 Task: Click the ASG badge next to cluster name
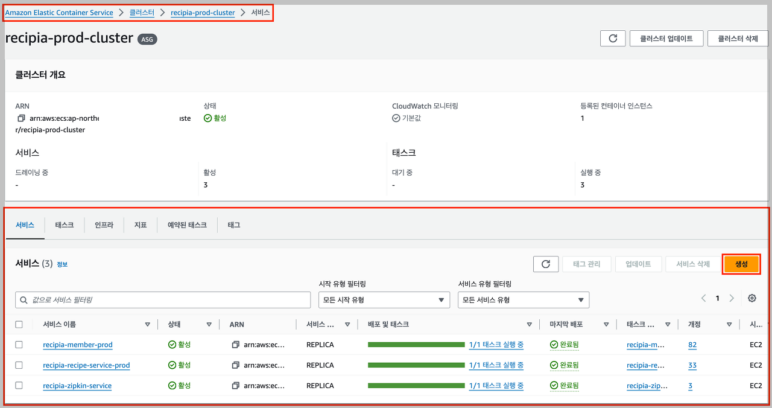[147, 39]
